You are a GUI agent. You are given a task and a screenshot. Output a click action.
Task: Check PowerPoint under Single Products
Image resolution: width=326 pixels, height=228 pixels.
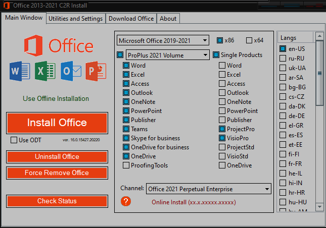222,111
